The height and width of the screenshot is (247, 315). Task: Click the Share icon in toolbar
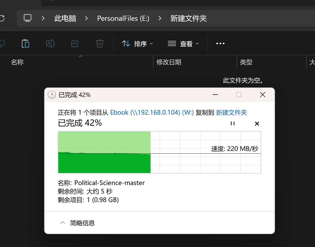tap(75, 43)
